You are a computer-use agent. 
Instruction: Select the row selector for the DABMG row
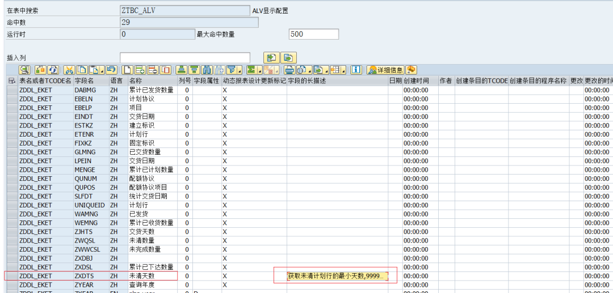12,90
